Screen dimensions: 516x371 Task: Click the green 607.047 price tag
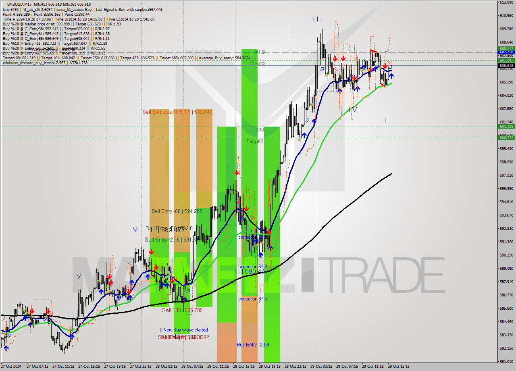pos(506,60)
